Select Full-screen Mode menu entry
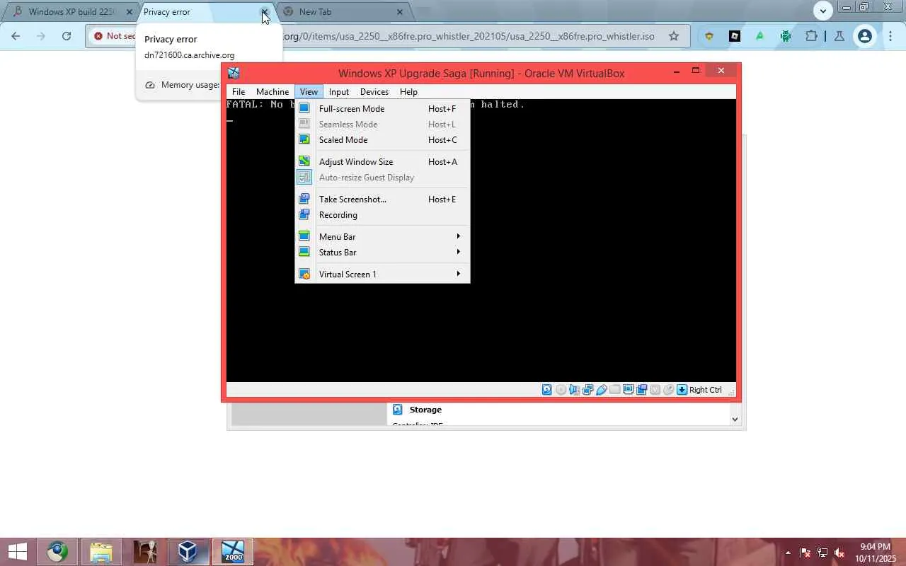 (382, 109)
